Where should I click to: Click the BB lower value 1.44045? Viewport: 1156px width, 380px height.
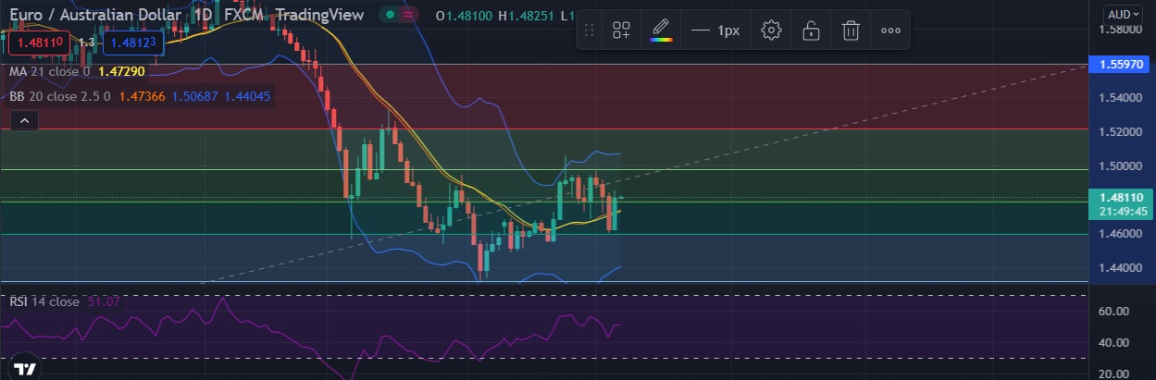tap(246, 95)
